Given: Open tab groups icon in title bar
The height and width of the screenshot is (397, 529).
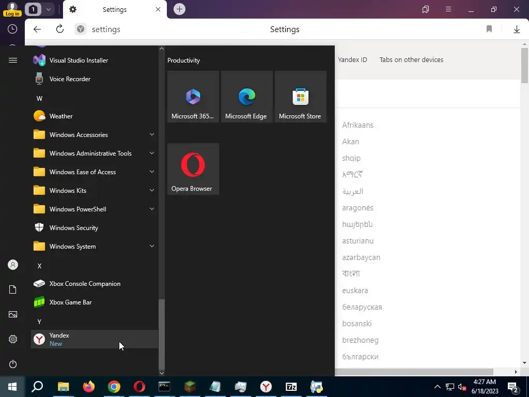Looking at the screenshot, I should point(426,9).
